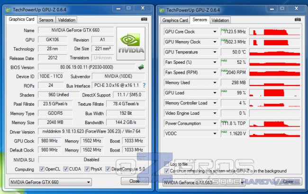Click the Fan Speed (RPM) graph
The height and width of the screenshot is (194, 308).
[x=275, y=72]
